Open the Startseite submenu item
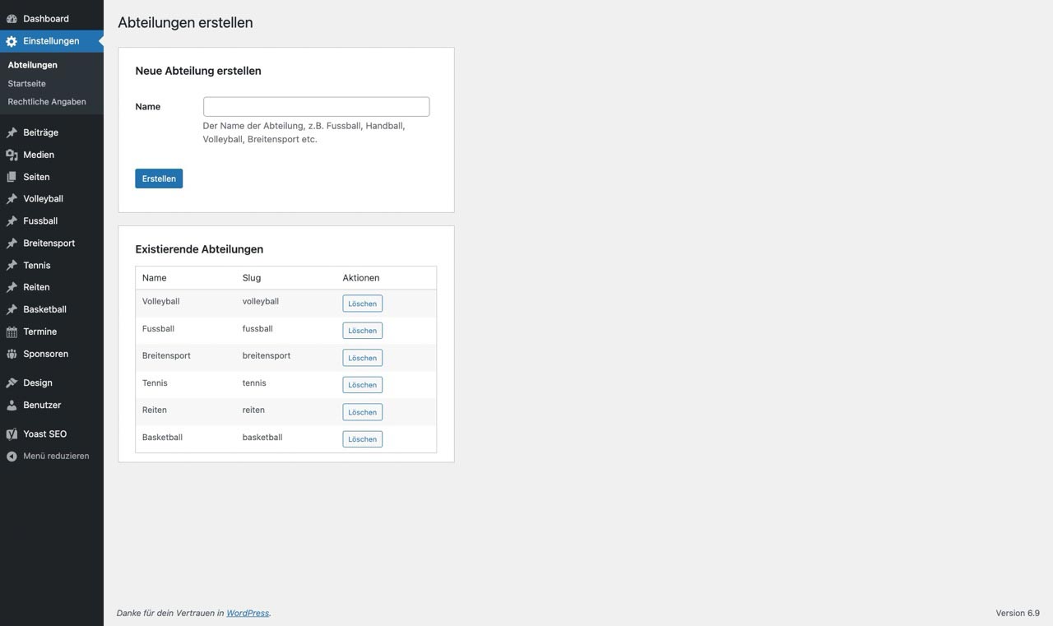The height and width of the screenshot is (626, 1053). pyautogui.click(x=26, y=84)
